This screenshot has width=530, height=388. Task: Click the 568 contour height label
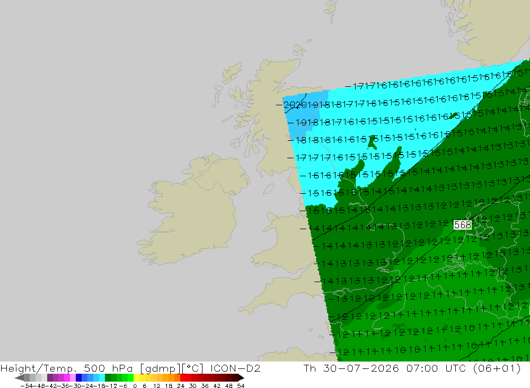tap(462, 225)
